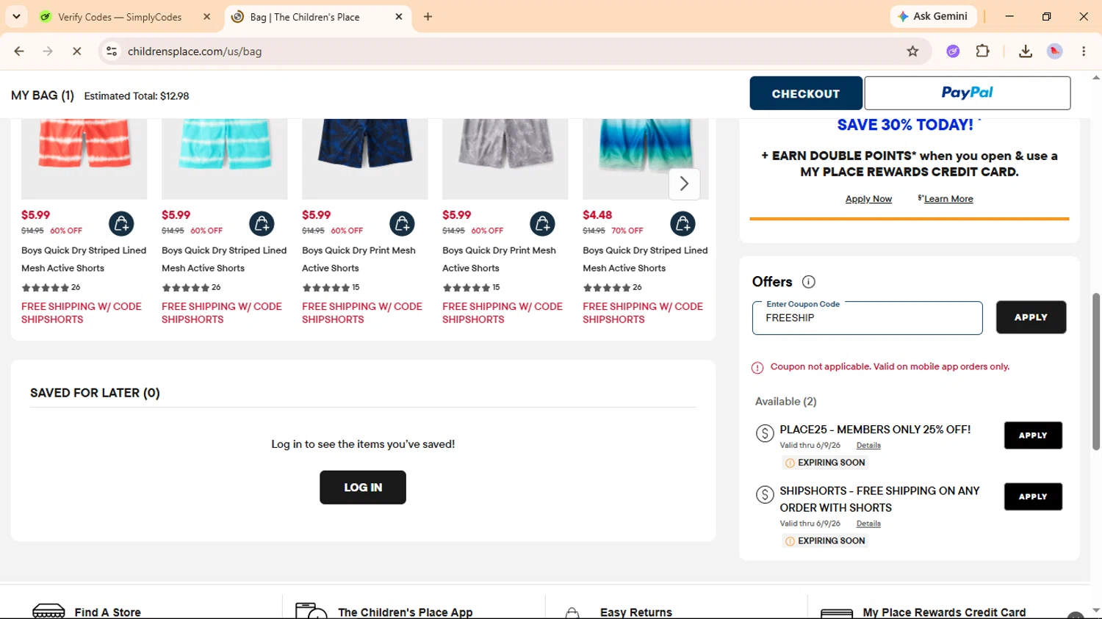This screenshot has width=1102, height=619.
Task: Add the navy print mesh shorts to bag
Action: [402, 224]
